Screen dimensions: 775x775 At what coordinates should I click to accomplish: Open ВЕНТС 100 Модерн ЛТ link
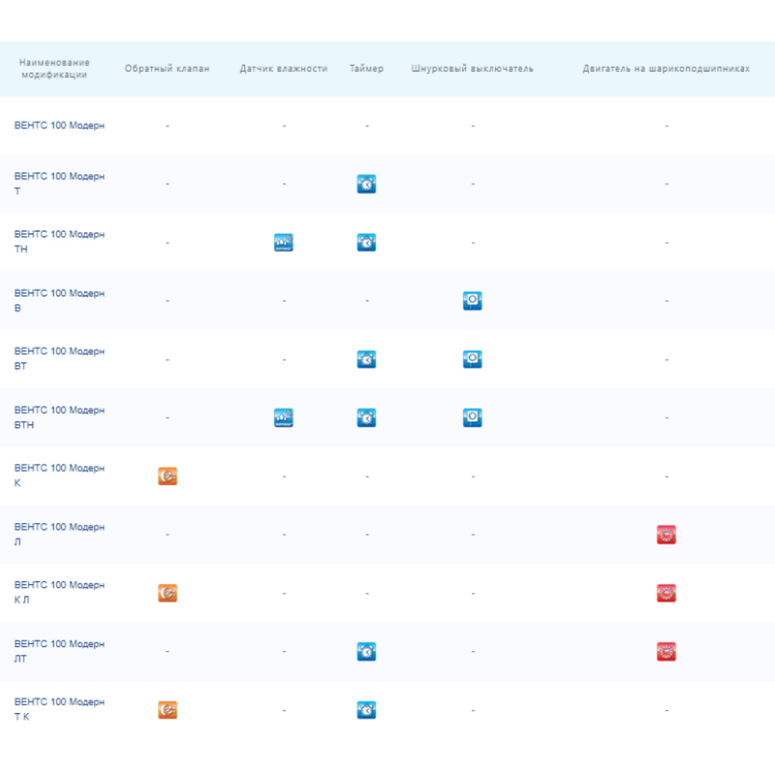(x=60, y=651)
